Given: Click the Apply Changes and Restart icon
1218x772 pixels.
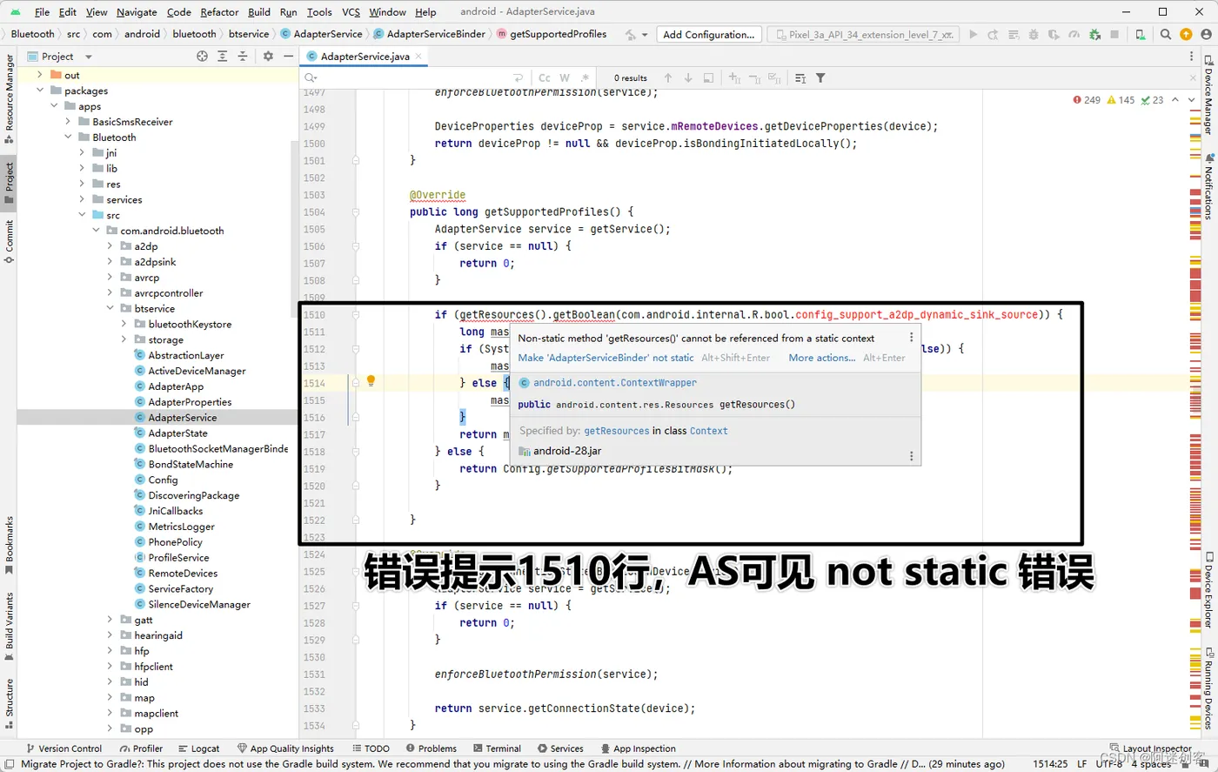Looking at the screenshot, I should click(993, 35).
